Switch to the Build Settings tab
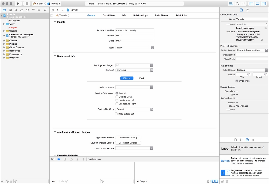The width and height of the screenshot is (269, 184). (140, 15)
